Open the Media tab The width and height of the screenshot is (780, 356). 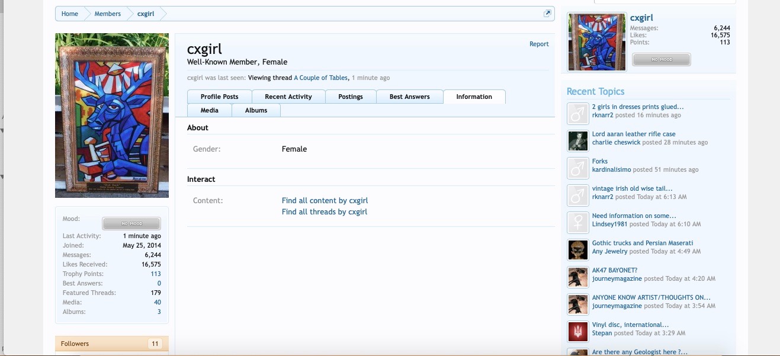point(209,110)
